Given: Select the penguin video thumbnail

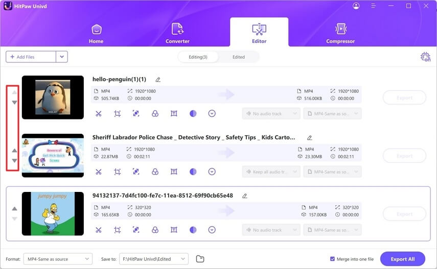Looking at the screenshot, I should [x=53, y=97].
